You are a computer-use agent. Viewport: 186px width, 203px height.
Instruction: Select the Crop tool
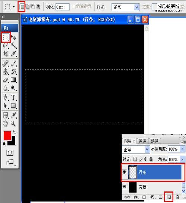tap(6, 54)
